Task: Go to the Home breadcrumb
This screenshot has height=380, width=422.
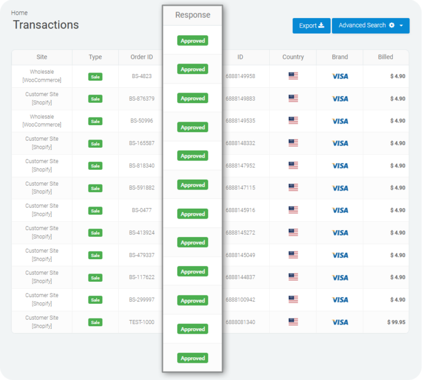Action: click(x=19, y=13)
